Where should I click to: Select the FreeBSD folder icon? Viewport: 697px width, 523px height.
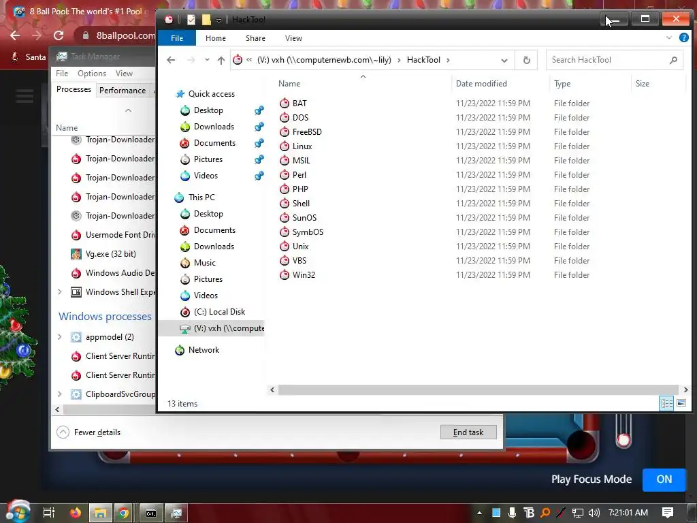click(x=285, y=131)
